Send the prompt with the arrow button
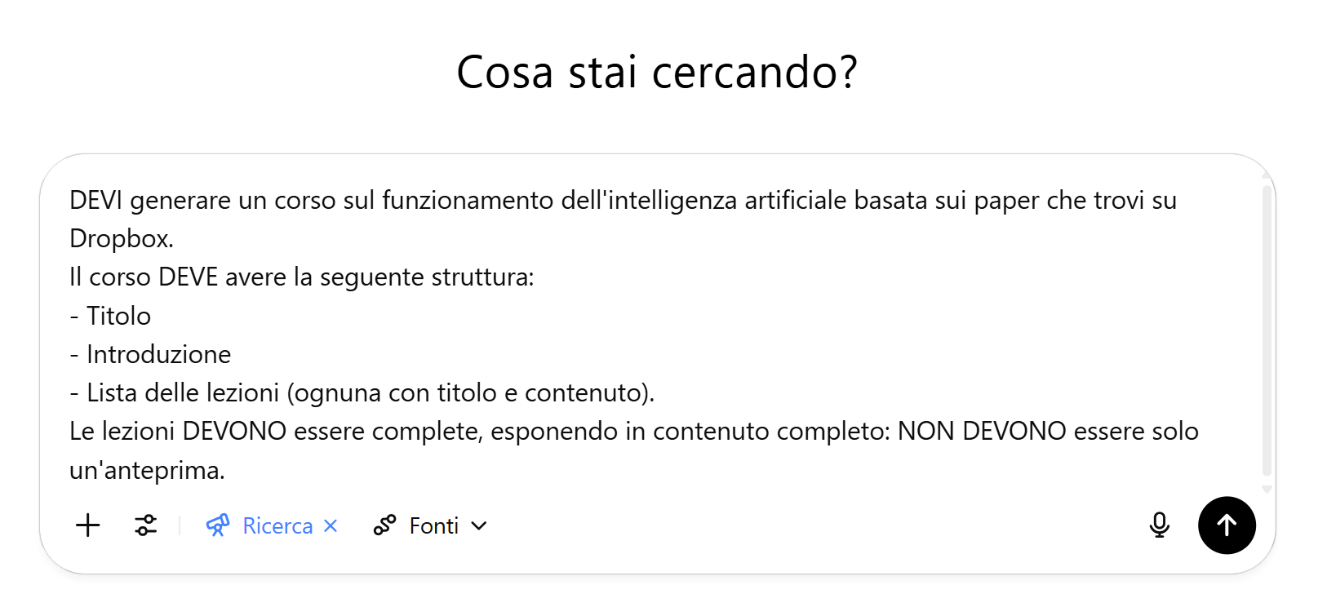Viewport: 1327px width, 616px height. tap(1227, 525)
